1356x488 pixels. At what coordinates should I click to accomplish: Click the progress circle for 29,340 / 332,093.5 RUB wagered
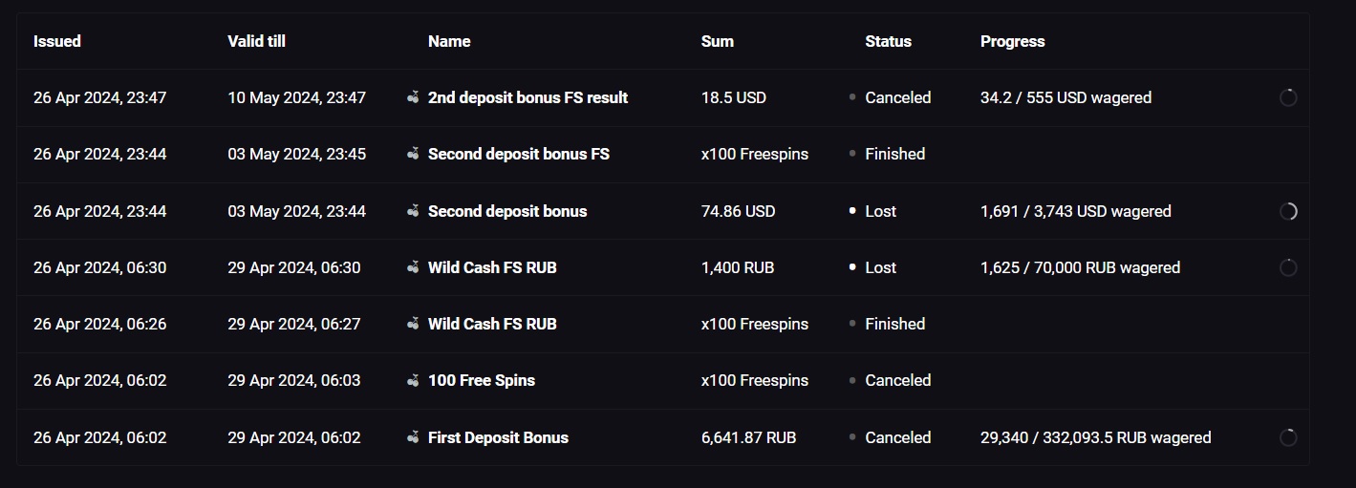click(1288, 437)
